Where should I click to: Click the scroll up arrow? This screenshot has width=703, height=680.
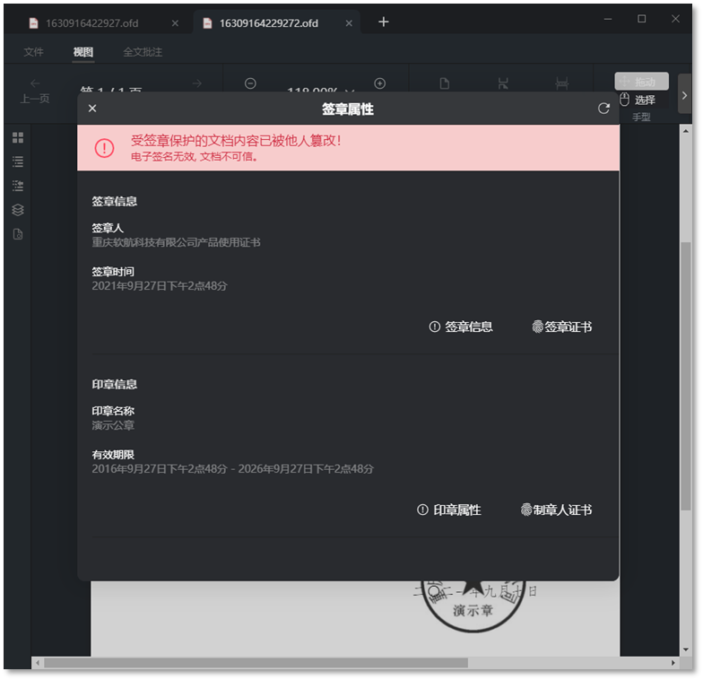pyautogui.click(x=685, y=131)
